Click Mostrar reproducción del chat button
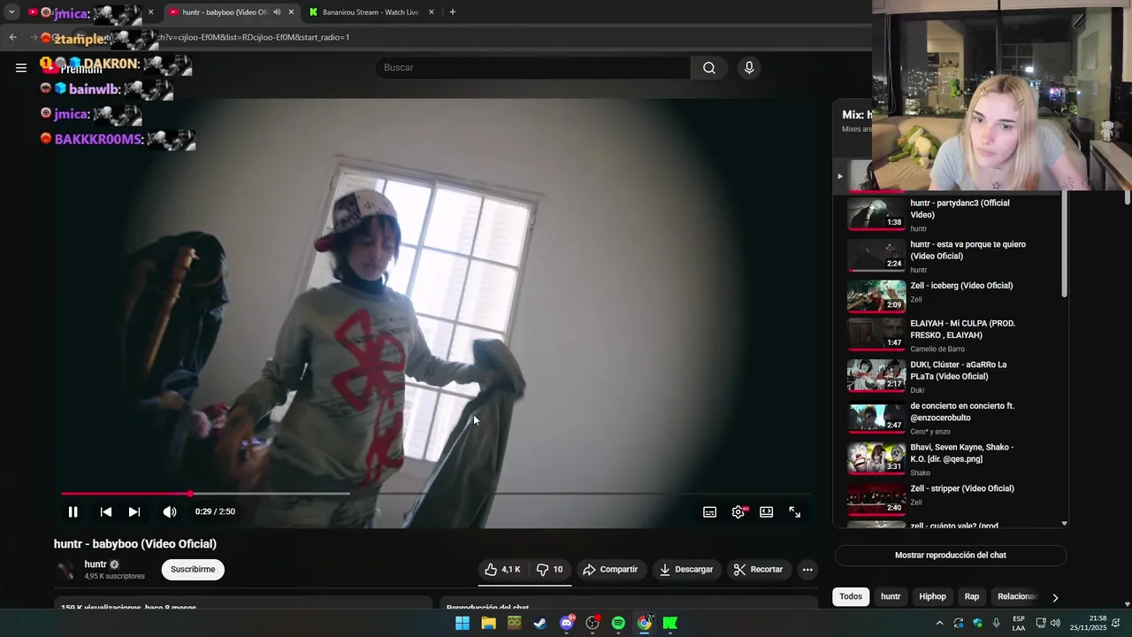The height and width of the screenshot is (637, 1132). click(951, 556)
